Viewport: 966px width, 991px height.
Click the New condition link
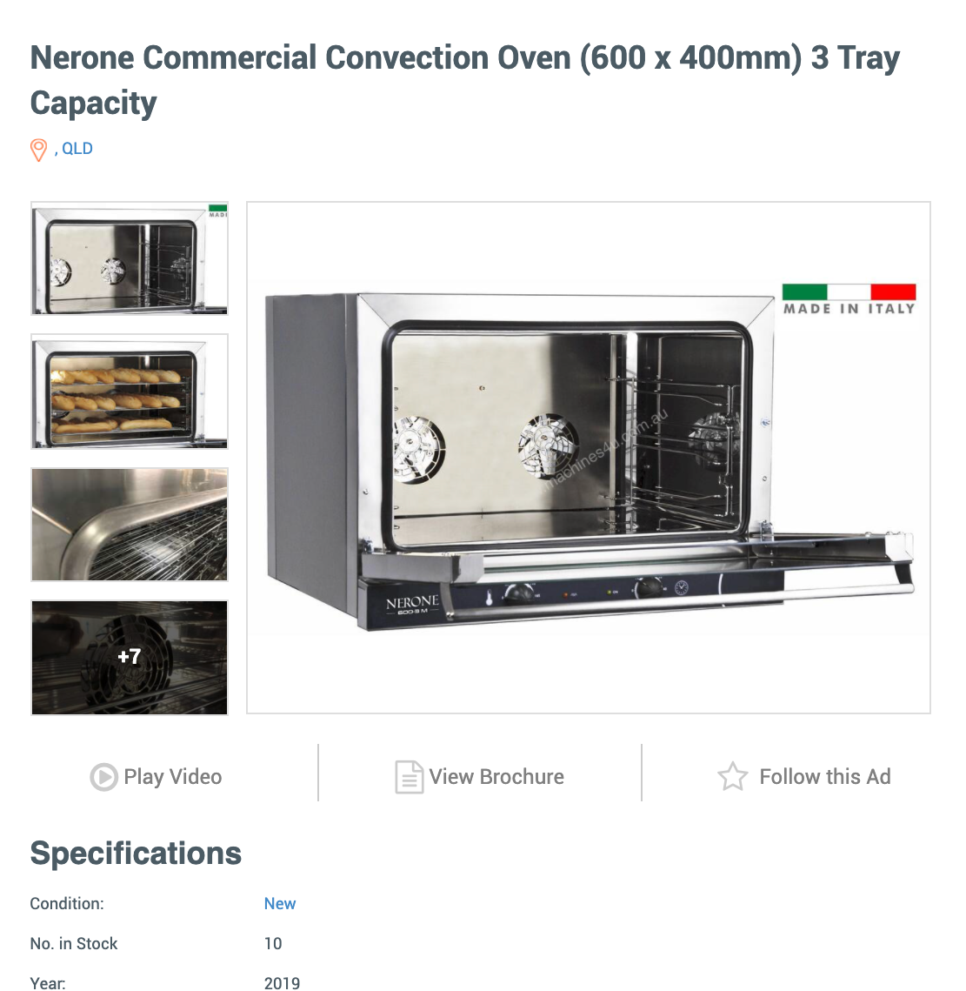[x=280, y=904]
